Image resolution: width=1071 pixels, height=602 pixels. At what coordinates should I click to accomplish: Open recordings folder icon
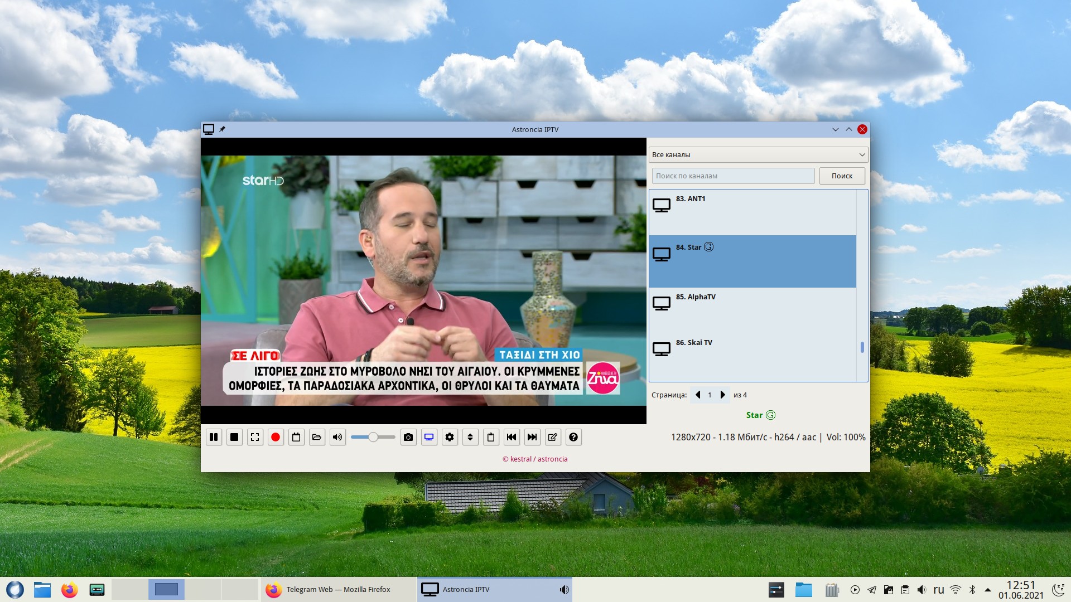[317, 438]
